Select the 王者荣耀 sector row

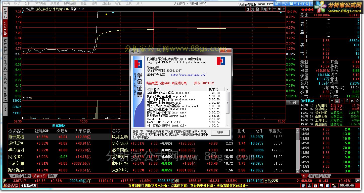click(60, 163)
